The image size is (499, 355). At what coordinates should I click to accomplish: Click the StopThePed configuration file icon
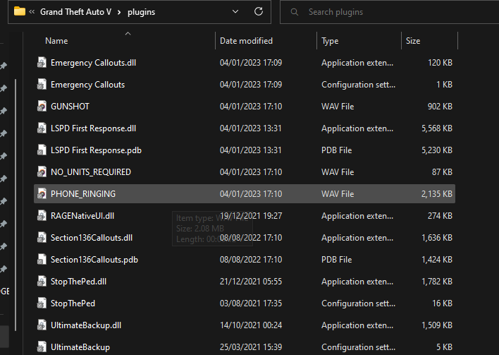click(x=42, y=303)
